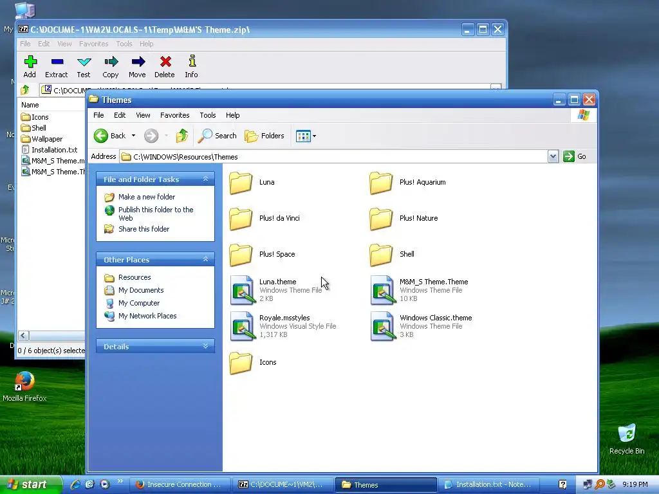Select the Icons folder in 7-Zip list

click(x=35, y=117)
